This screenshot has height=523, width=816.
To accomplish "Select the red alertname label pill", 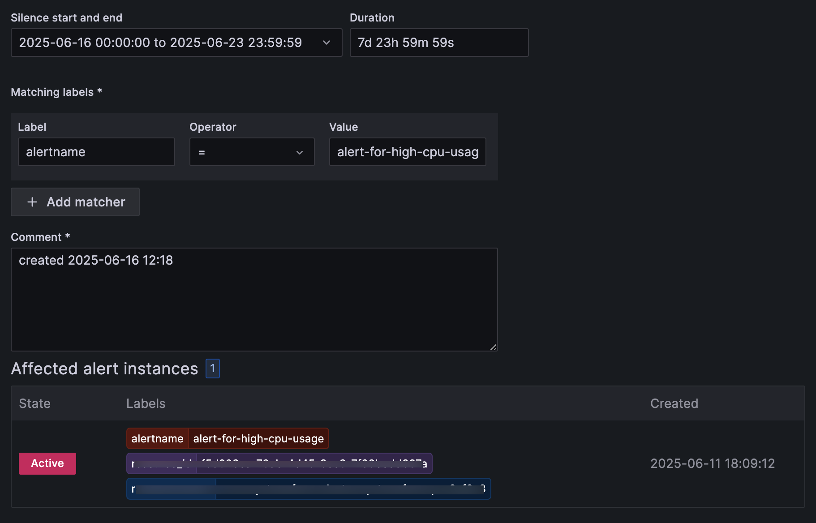I will click(x=227, y=438).
